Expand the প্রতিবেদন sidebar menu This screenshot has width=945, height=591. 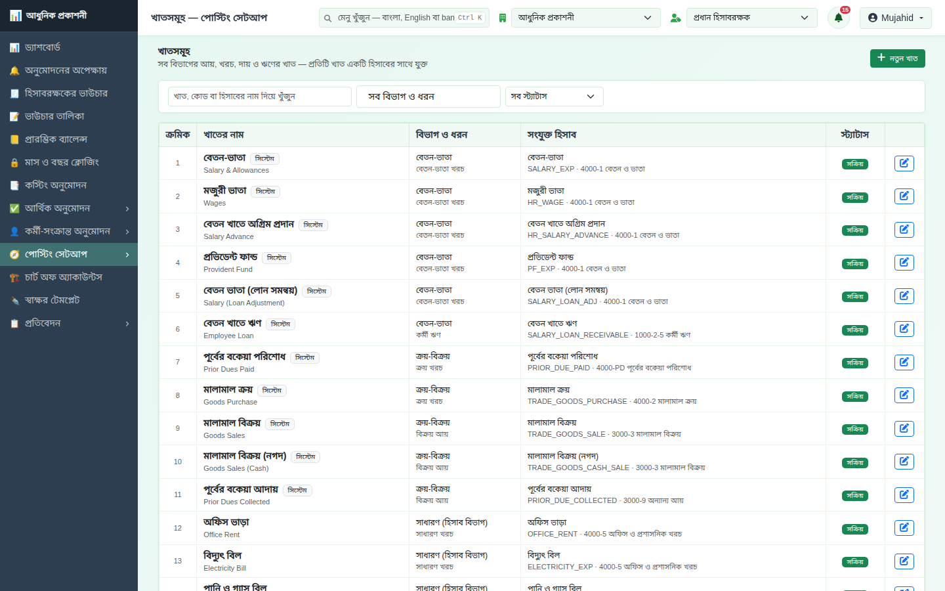click(x=69, y=323)
